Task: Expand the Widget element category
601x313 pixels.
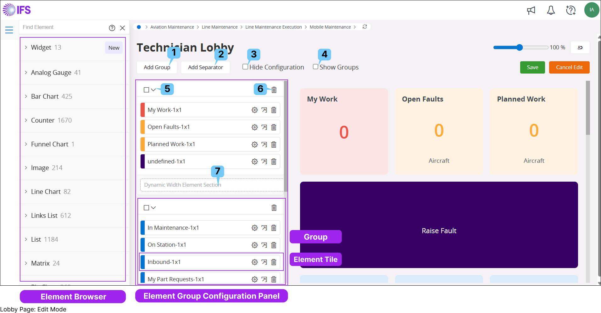Action: (x=26, y=47)
